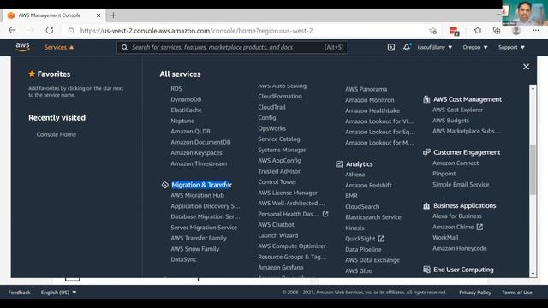This screenshot has width=548, height=308.
Task: Open browser profile avatar icon
Action: [515, 31]
